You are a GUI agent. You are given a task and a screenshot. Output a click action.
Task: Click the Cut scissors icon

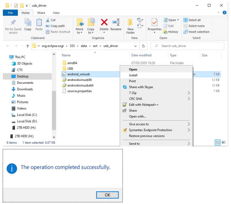48,20
